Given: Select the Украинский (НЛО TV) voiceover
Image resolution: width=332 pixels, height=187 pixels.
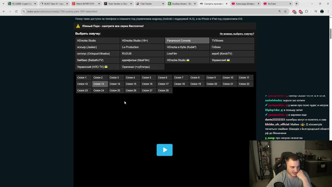Looking at the screenshot, I should (97, 67).
